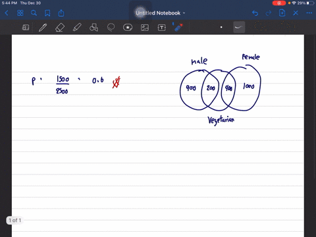Image resolution: width=316 pixels, height=237 pixels.
Task: Tap the '2500' denominator
Action: 62,91
